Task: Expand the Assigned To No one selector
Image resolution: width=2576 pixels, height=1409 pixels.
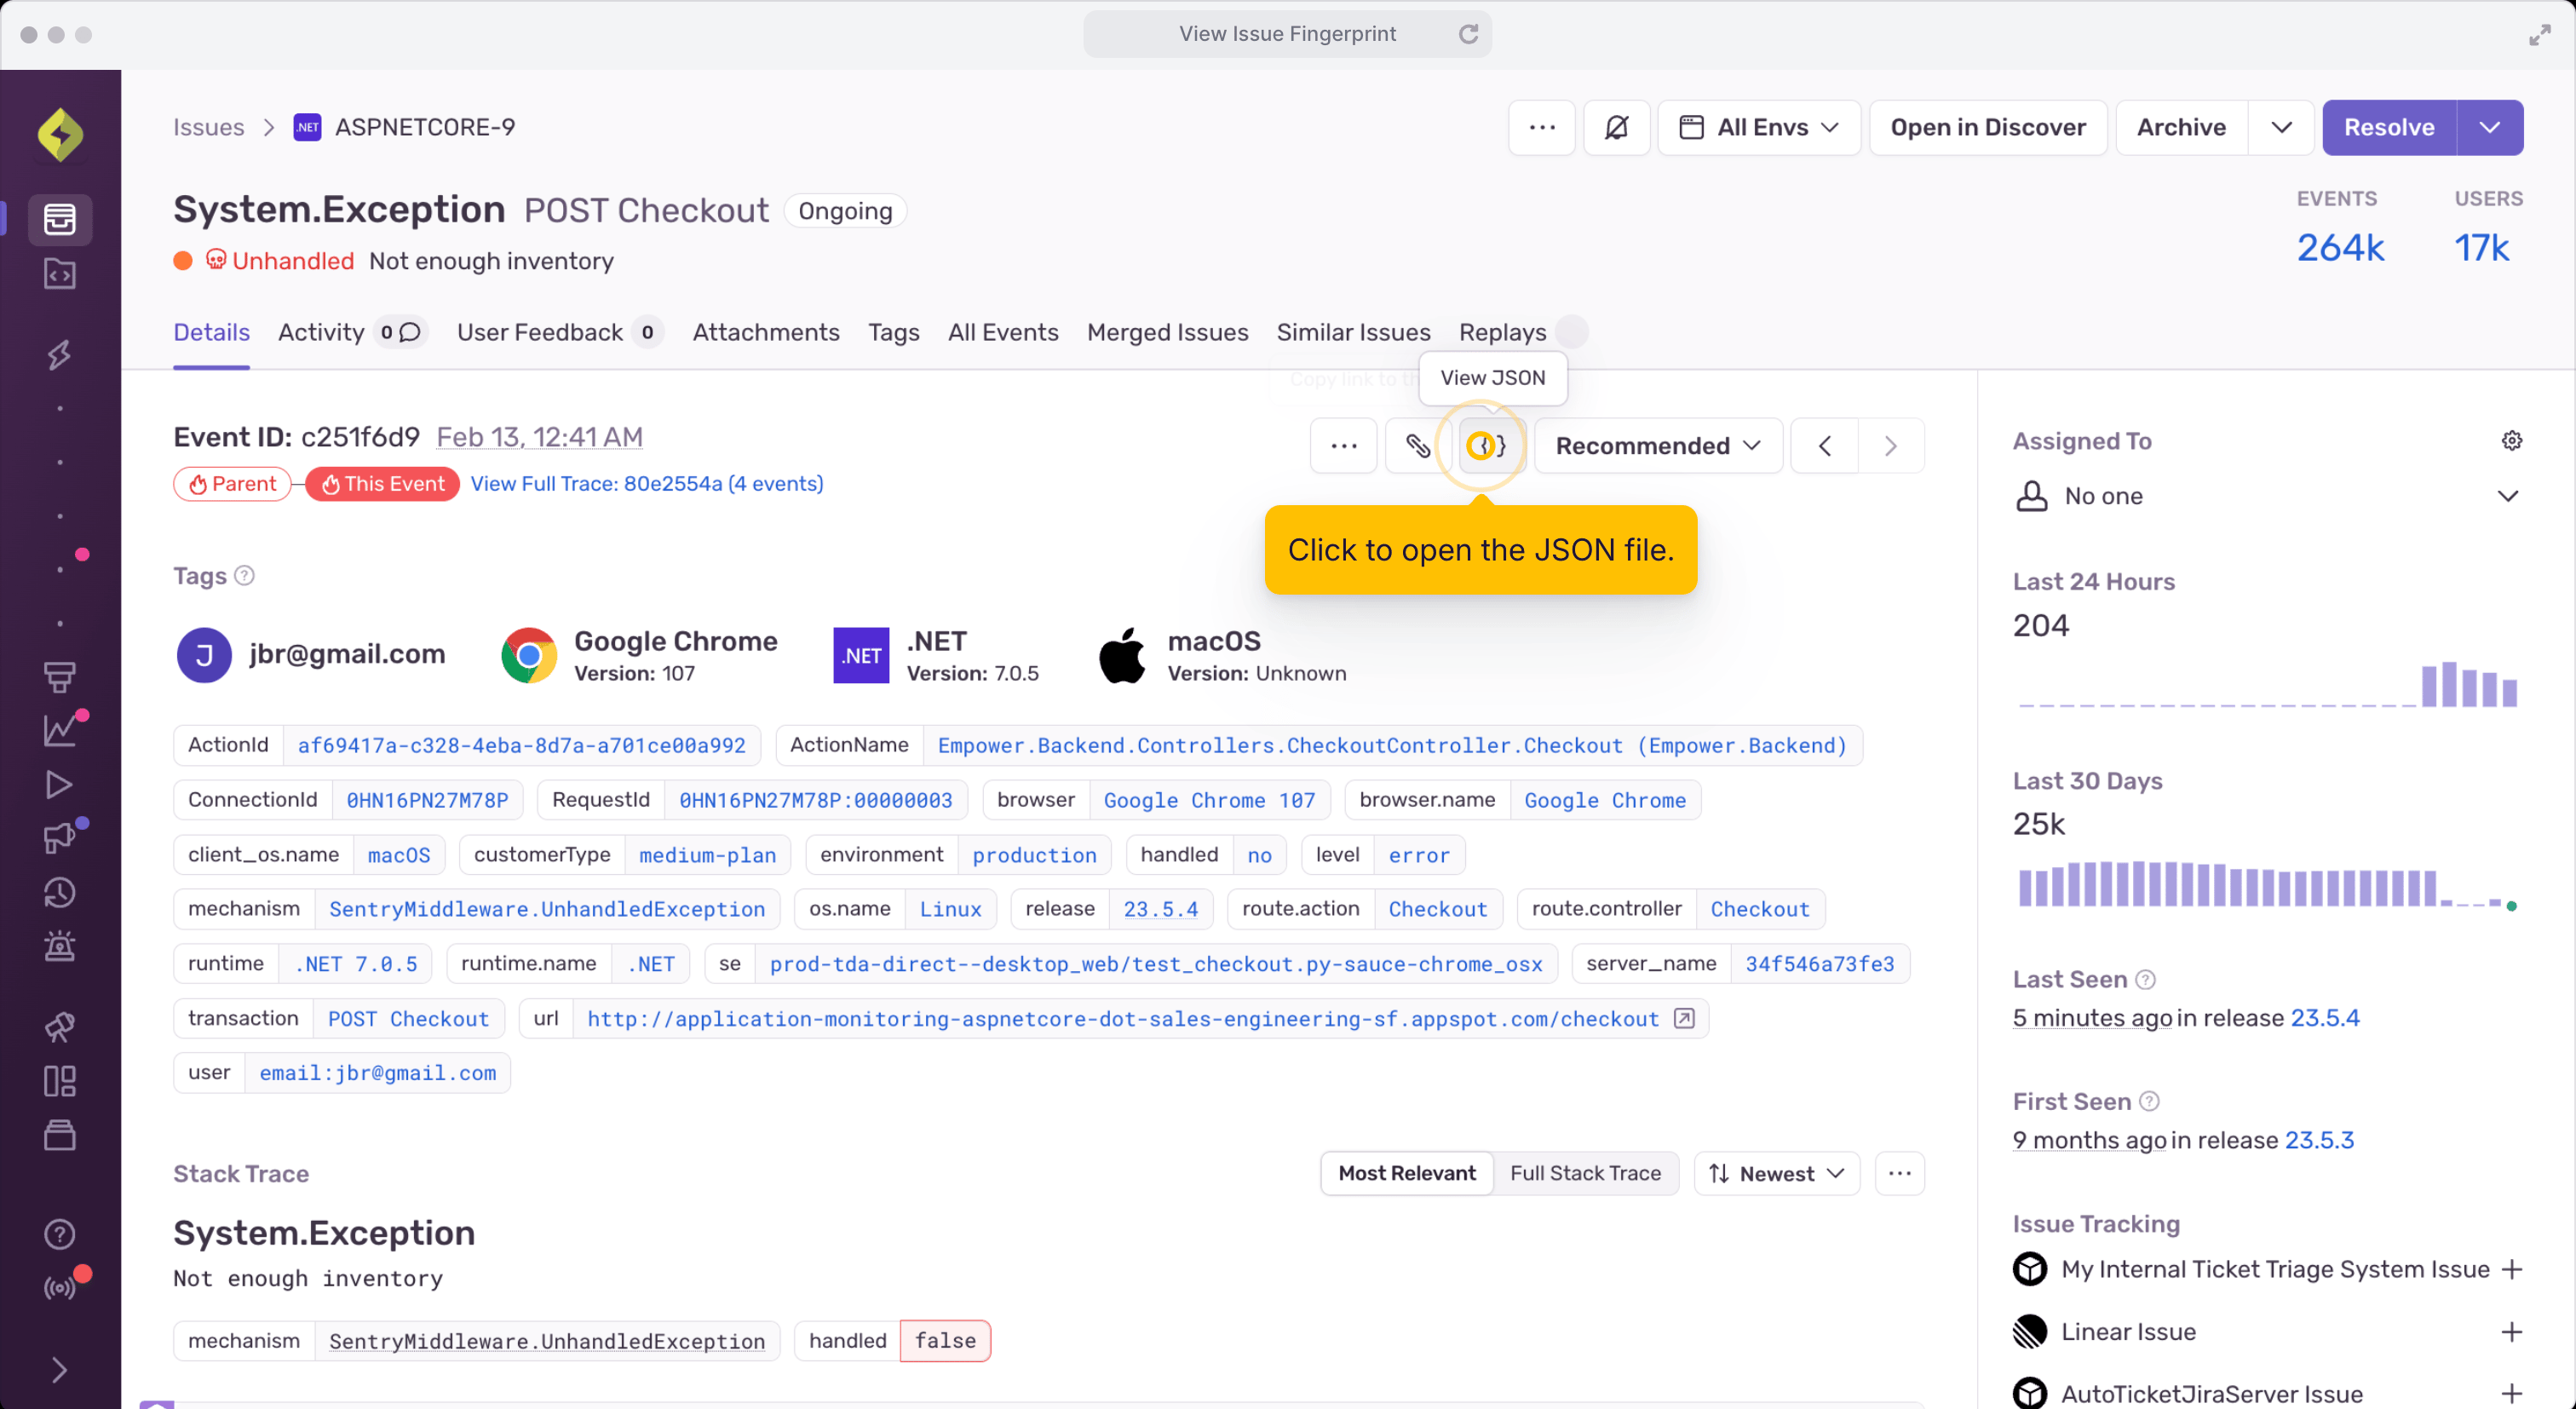Action: point(2267,496)
